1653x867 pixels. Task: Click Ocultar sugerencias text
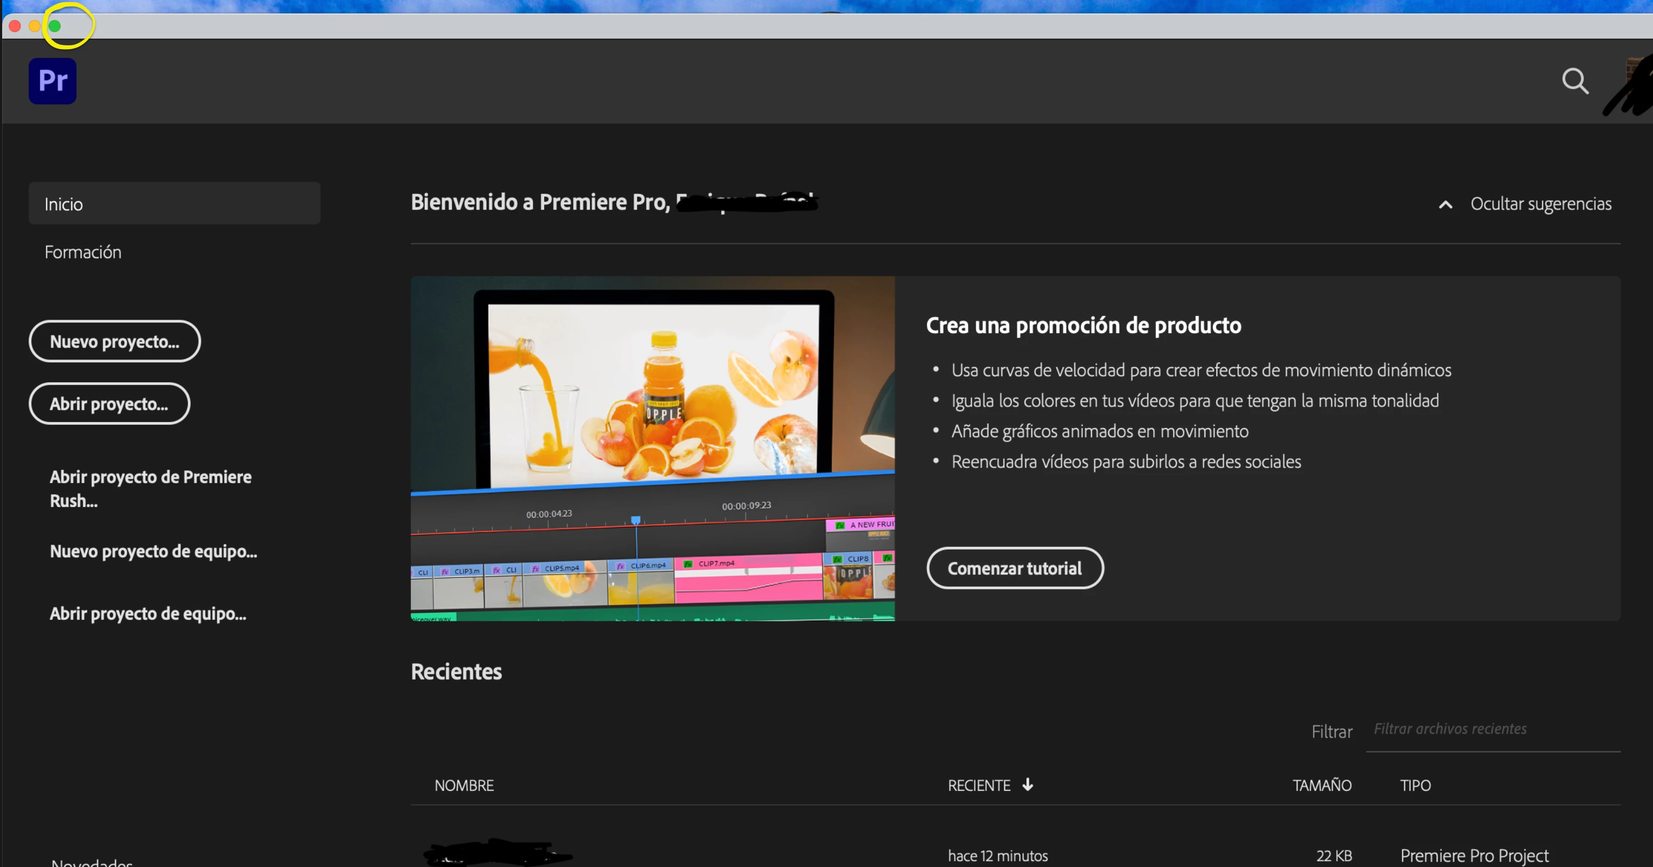pyautogui.click(x=1540, y=204)
